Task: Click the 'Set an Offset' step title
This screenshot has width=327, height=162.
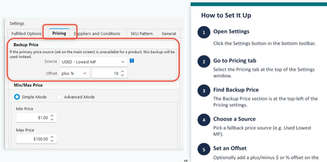Action: tap(230, 148)
